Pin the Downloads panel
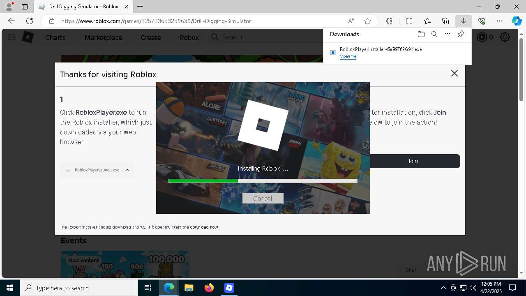The height and width of the screenshot is (296, 526). pos(461,34)
